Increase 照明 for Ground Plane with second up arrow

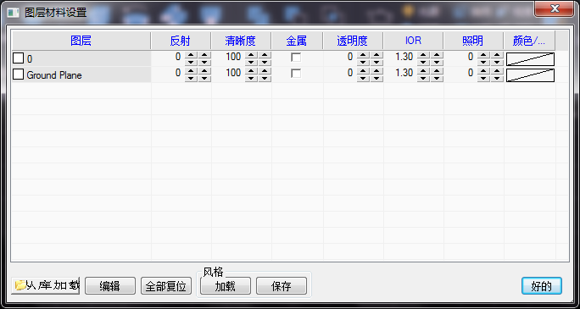[497, 71]
